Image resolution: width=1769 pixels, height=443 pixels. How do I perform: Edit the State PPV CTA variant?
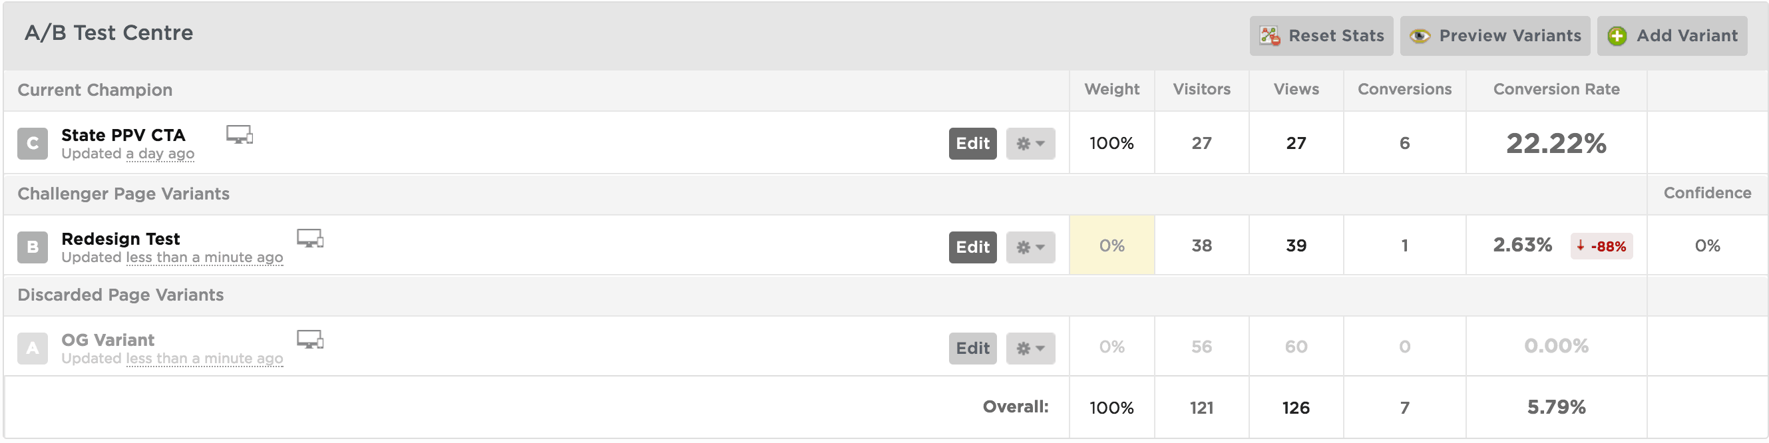[973, 144]
